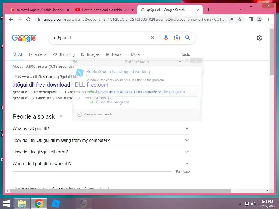The height and width of the screenshot is (209, 279).
Task: Switch to News results tab
Action: (x=114, y=54)
